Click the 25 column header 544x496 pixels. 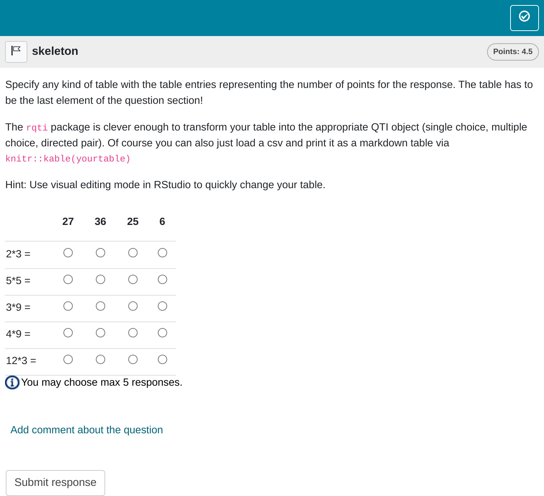coord(133,221)
